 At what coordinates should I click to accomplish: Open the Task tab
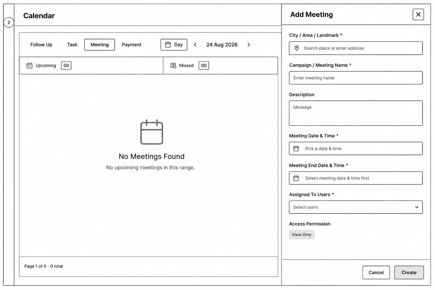(x=72, y=45)
